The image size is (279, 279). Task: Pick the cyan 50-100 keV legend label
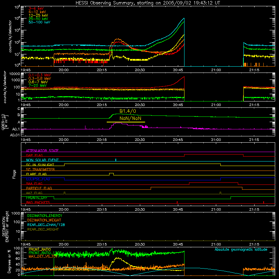coord(39,22)
